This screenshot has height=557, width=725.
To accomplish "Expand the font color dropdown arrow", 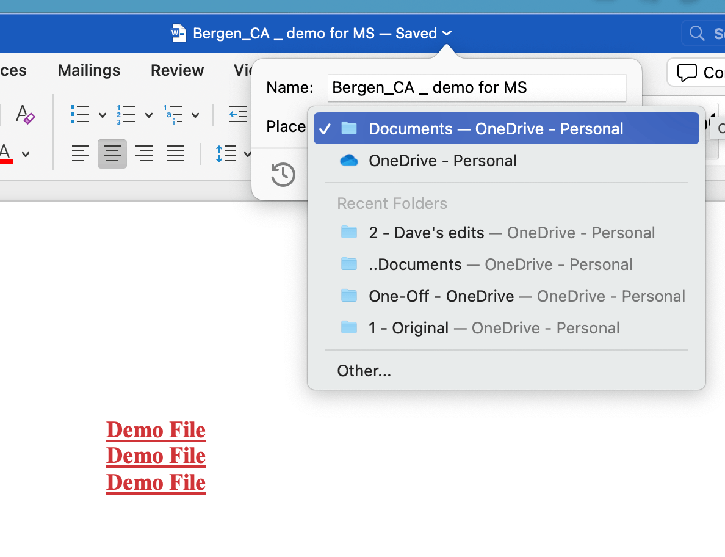I will point(26,155).
